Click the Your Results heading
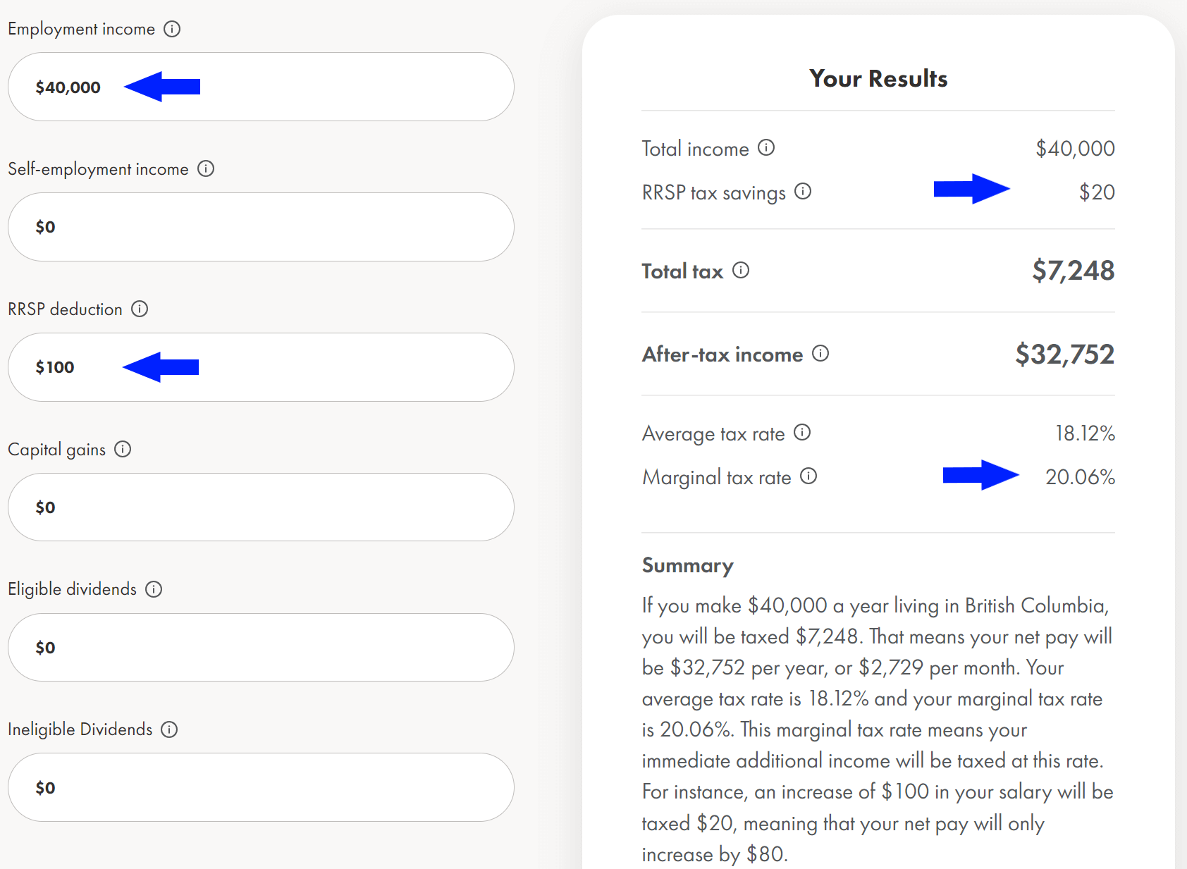 [878, 79]
